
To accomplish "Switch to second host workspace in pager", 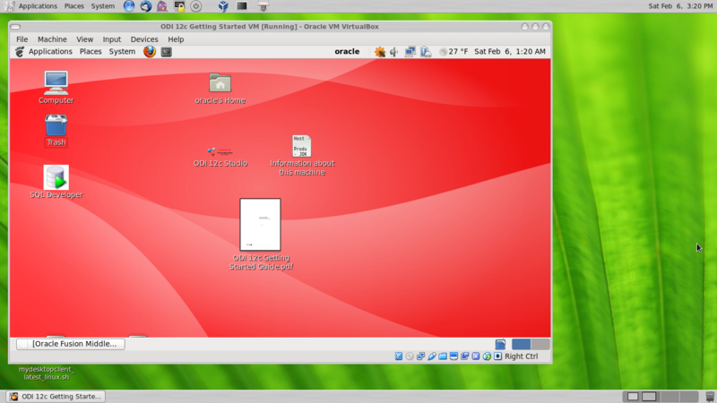I will coord(650,397).
